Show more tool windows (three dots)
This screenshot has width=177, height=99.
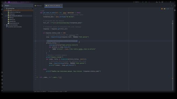(x=2, y=18)
